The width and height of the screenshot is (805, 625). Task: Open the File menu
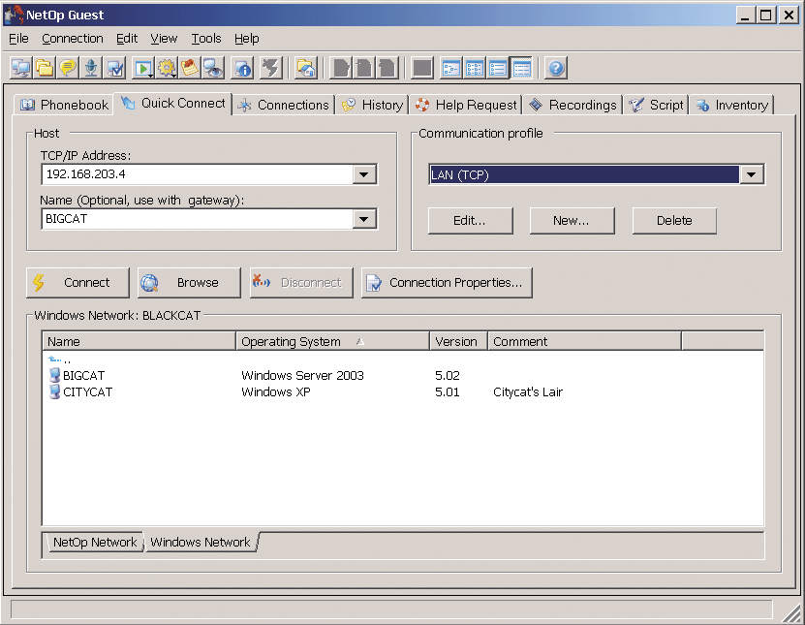pos(19,39)
